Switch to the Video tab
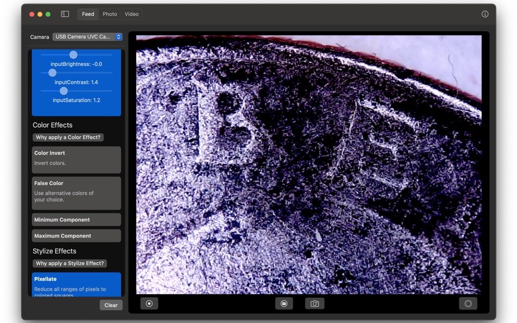This screenshot has height=323, width=517. [x=131, y=14]
